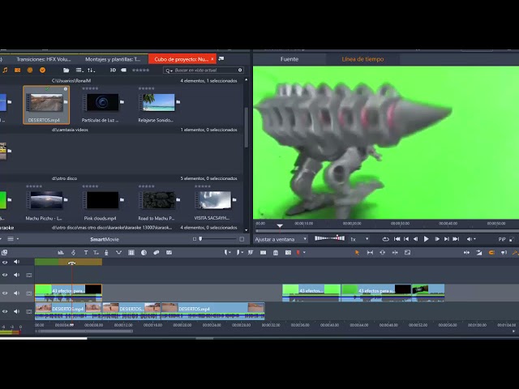The width and height of the screenshot is (519, 389).
Task: Select the slide tool icon
Action: coord(382,252)
